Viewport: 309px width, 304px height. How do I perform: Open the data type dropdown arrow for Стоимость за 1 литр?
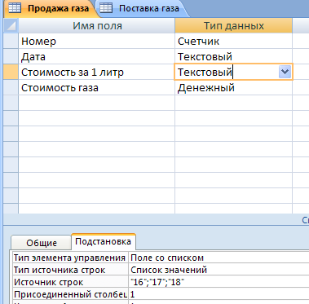[x=285, y=72]
